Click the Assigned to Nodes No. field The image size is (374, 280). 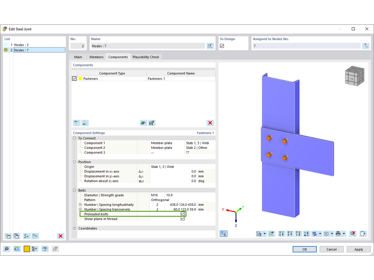point(306,46)
